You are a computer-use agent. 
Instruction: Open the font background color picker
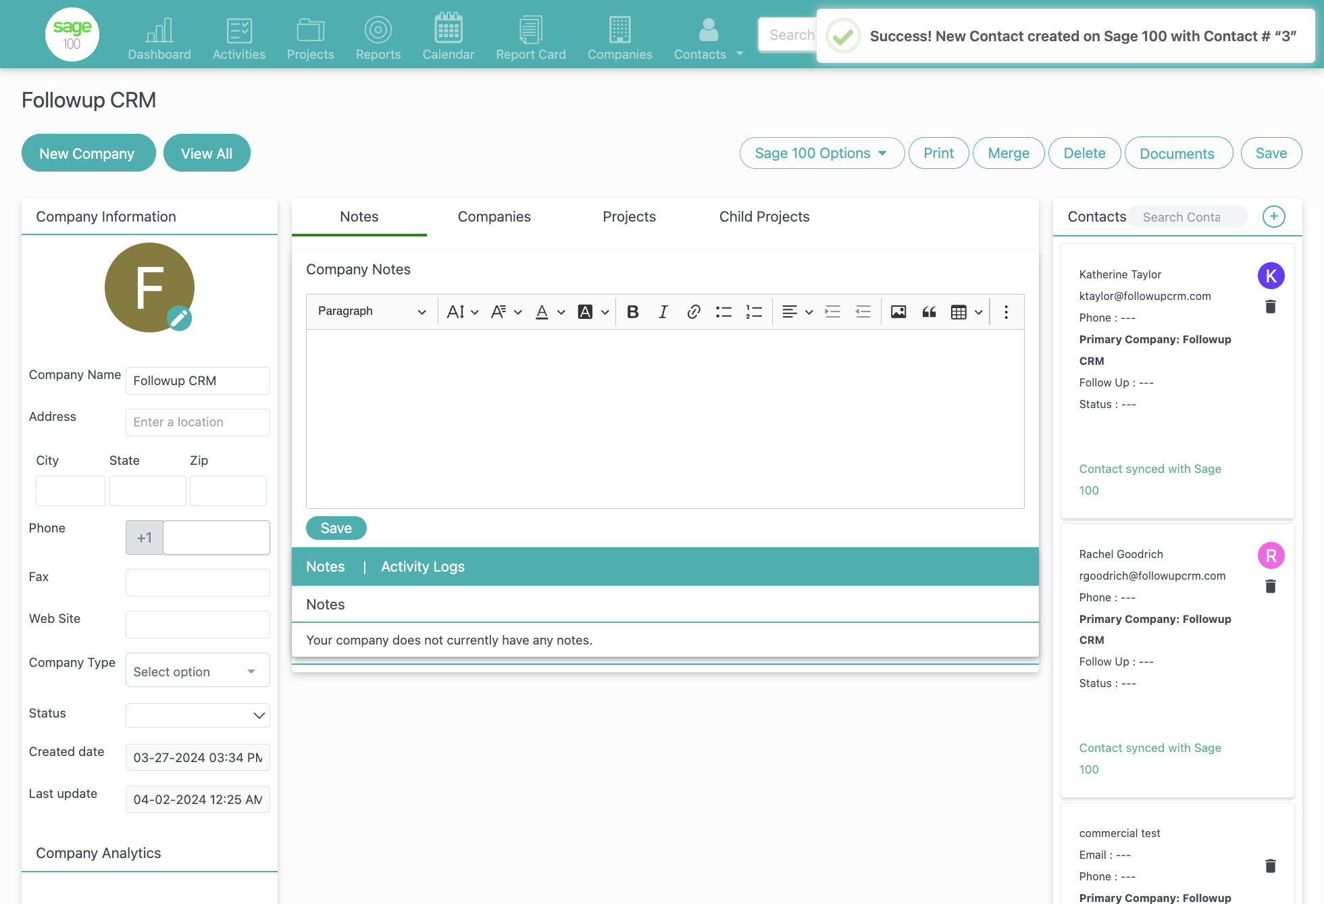tap(593, 311)
